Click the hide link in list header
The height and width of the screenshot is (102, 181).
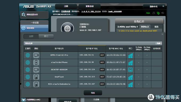pos(159,43)
